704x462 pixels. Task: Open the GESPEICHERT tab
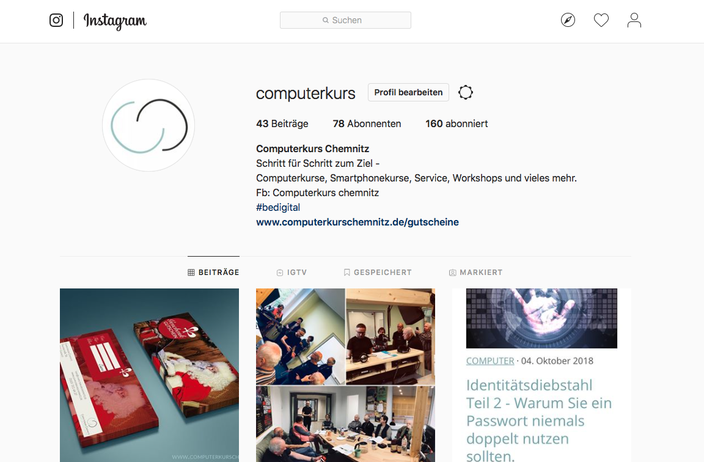(x=378, y=273)
